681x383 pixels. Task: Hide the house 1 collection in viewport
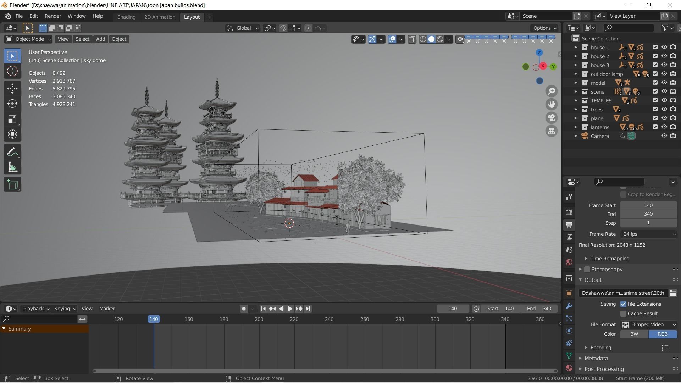664,47
